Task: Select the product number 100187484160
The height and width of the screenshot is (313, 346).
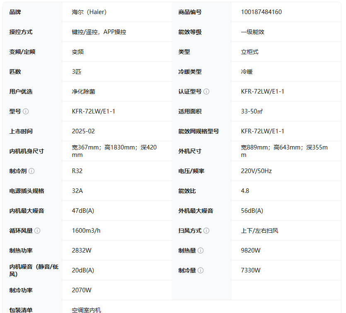Action: [x=261, y=12]
